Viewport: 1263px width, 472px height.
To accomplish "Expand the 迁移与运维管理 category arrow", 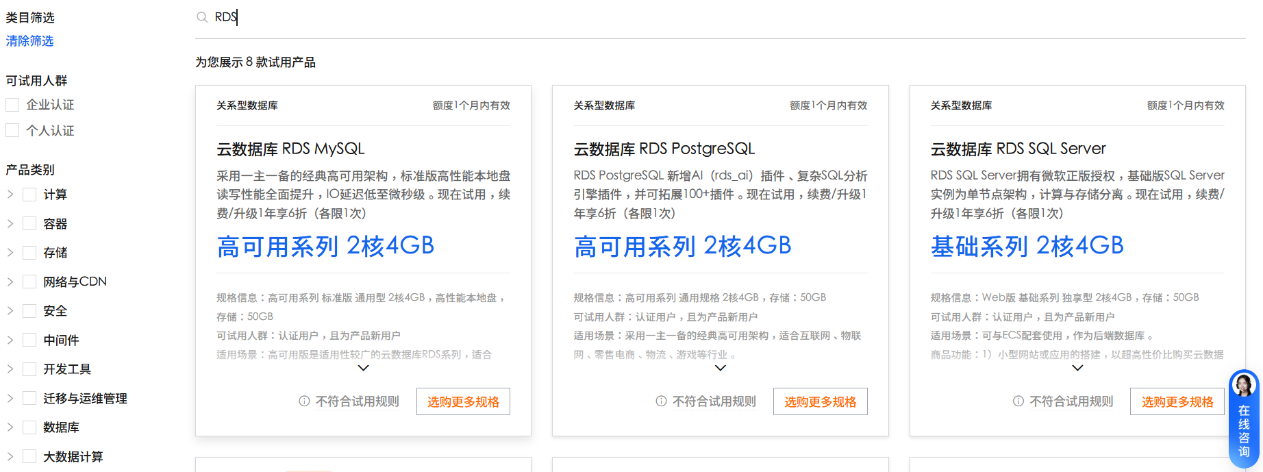I will tap(10, 398).
